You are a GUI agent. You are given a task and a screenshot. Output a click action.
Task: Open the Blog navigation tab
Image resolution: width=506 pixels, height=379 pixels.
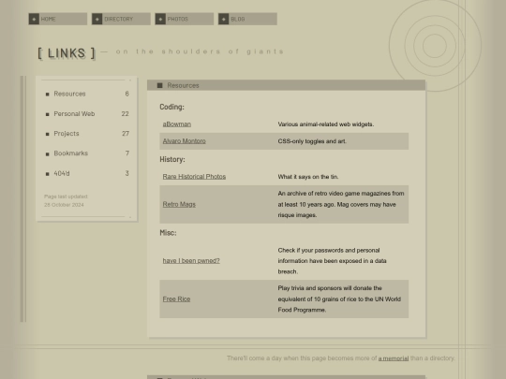pos(247,19)
